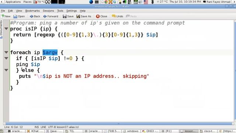Go Forward using the toolbar arrow
The height and width of the screenshot is (133, 236).
[51, 16]
